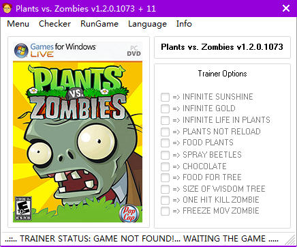
Task: Toggle the CHOCOLATE checkbox
Action: (x=165, y=166)
